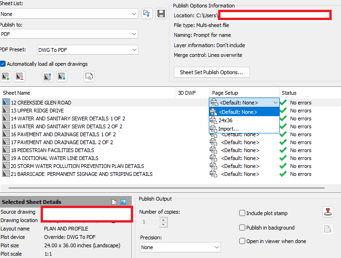
Task: Collapse the Page Setup dropdown for sheet 12
Action: 275,103
